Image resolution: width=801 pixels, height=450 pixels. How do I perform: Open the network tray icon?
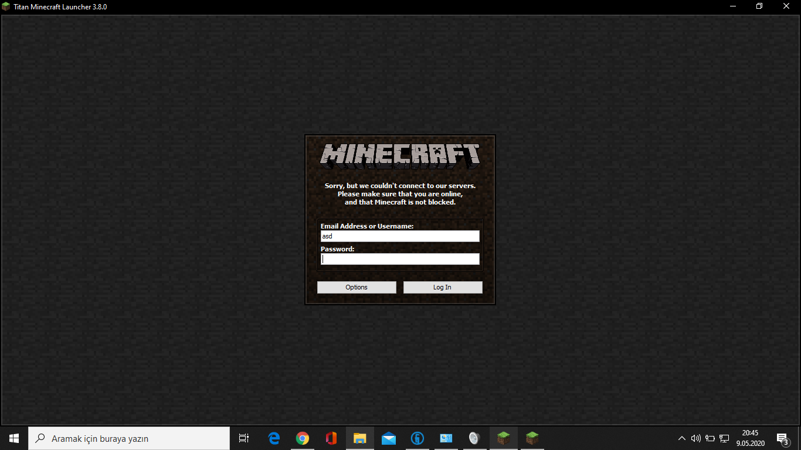(724, 438)
